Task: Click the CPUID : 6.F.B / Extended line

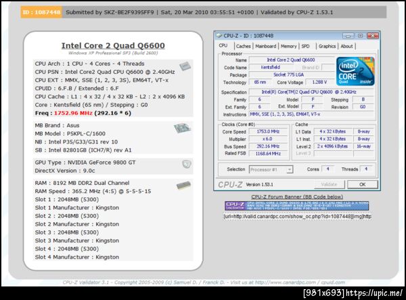Action: [77, 89]
